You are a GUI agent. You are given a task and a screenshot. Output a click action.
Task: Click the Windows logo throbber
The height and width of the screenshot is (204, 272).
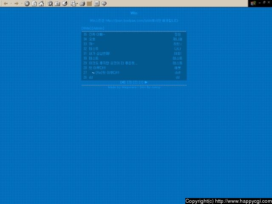point(253,3)
